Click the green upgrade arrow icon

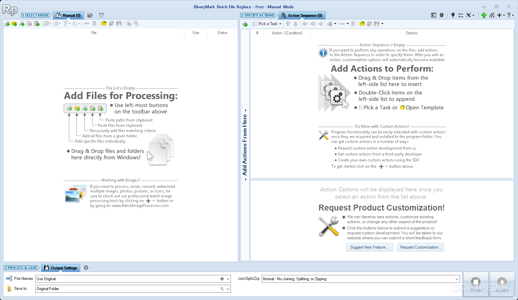click(484, 15)
